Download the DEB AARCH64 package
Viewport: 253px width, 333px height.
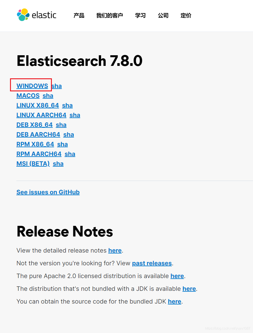click(x=38, y=134)
